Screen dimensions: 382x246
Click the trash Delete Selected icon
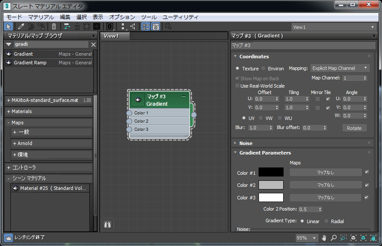point(54,26)
